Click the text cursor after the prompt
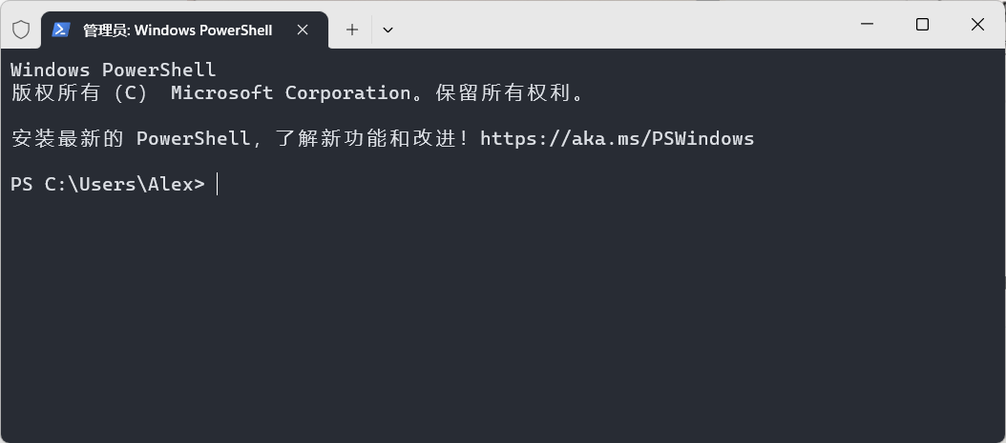 click(x=218, y=185)
